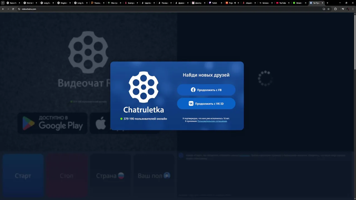Switch to the YouTube tab
The width and height of the screenshot is (356, 200).
(x=283, y=3)
